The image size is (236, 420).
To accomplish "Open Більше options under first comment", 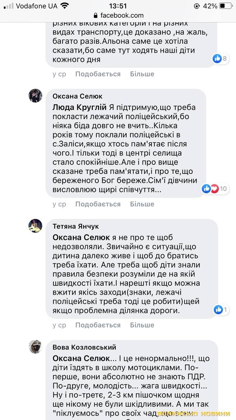I will [142, 74].
